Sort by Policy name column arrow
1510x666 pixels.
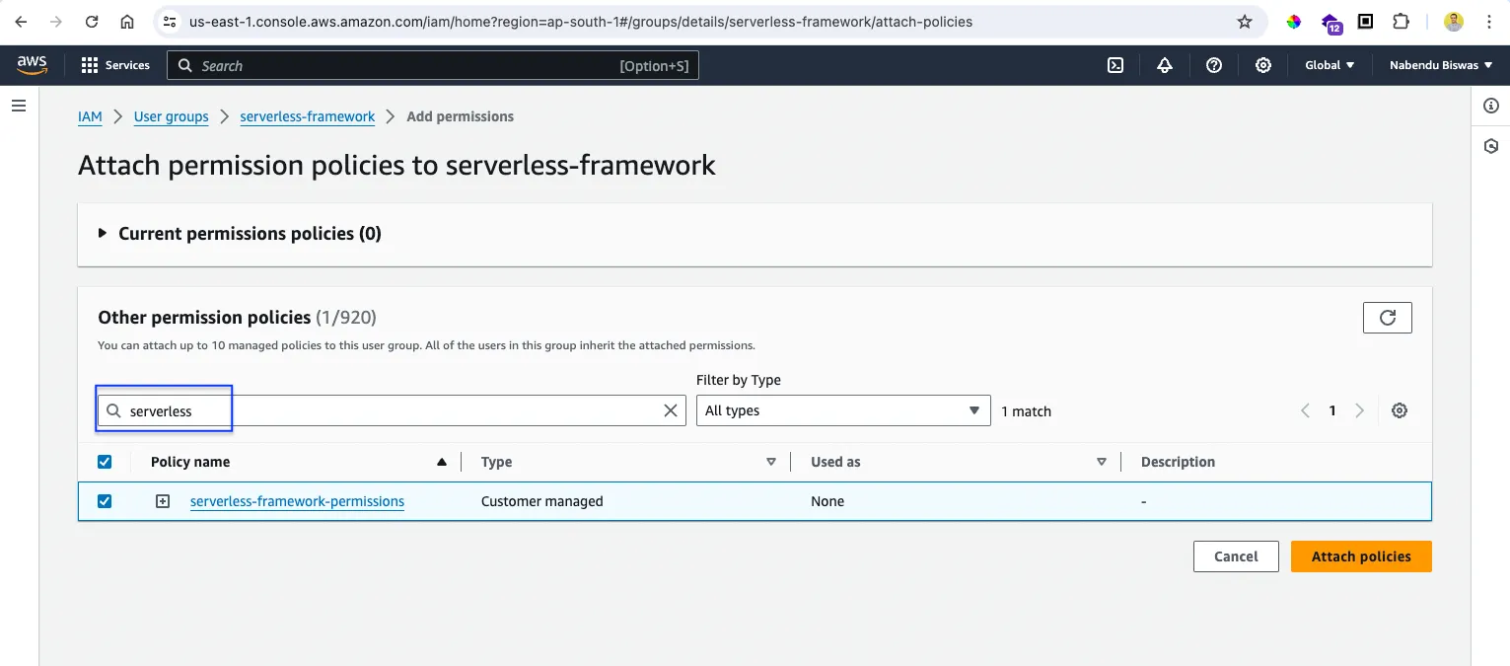[442, 462]
